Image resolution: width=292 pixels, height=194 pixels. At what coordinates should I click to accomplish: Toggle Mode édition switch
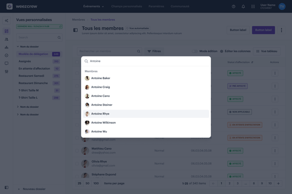coord(195,51)
